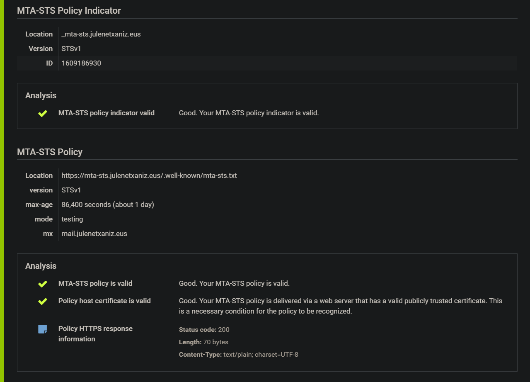Image resolution: width=530 pixels, height=382 pixels.
Task: Click the max-age value of 86,400 seconds
Action: 108,204
